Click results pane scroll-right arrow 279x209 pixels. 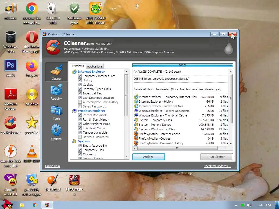tap(226, 148)
